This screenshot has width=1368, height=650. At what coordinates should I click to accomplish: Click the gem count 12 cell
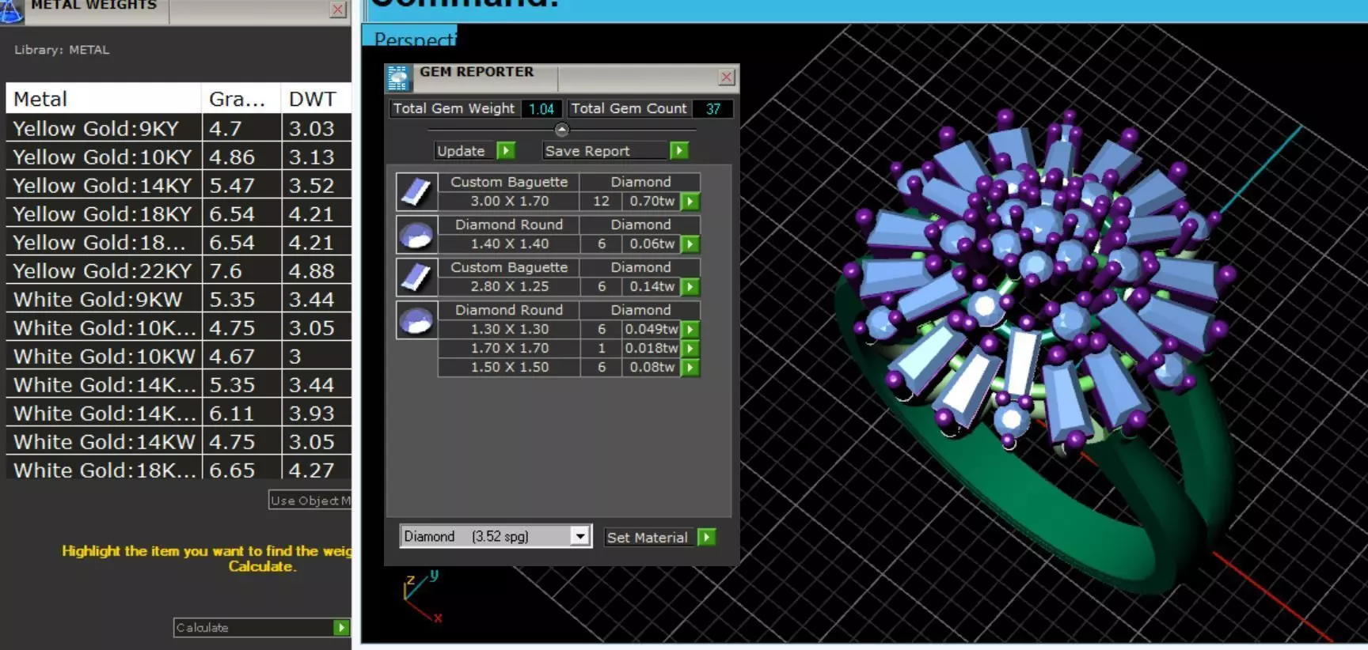601,201
